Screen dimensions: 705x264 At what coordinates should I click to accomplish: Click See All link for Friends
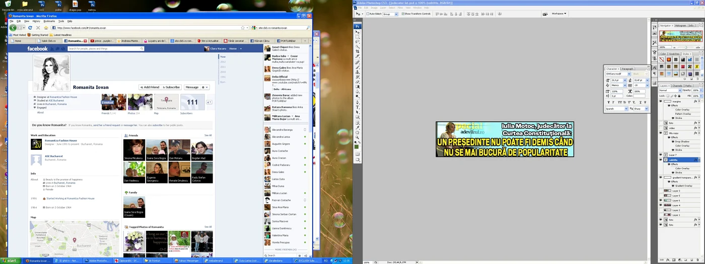coord(208,135)
